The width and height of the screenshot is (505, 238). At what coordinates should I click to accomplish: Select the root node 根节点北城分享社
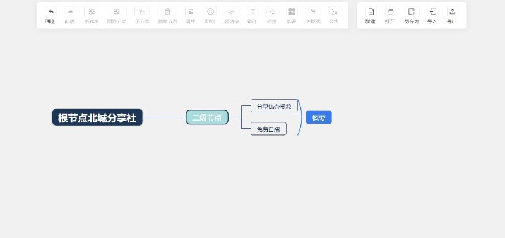click(97, 117)
